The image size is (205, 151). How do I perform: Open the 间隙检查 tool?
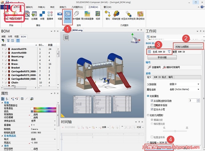[x=116, y=16]
